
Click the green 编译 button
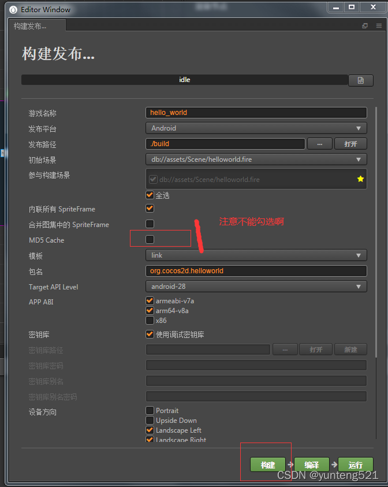312,464
